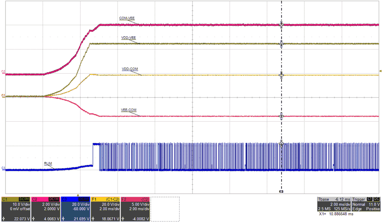Click cursor icon beside 4.0083 V reading
Screen dimensions: 382x222
coord(34,219)
